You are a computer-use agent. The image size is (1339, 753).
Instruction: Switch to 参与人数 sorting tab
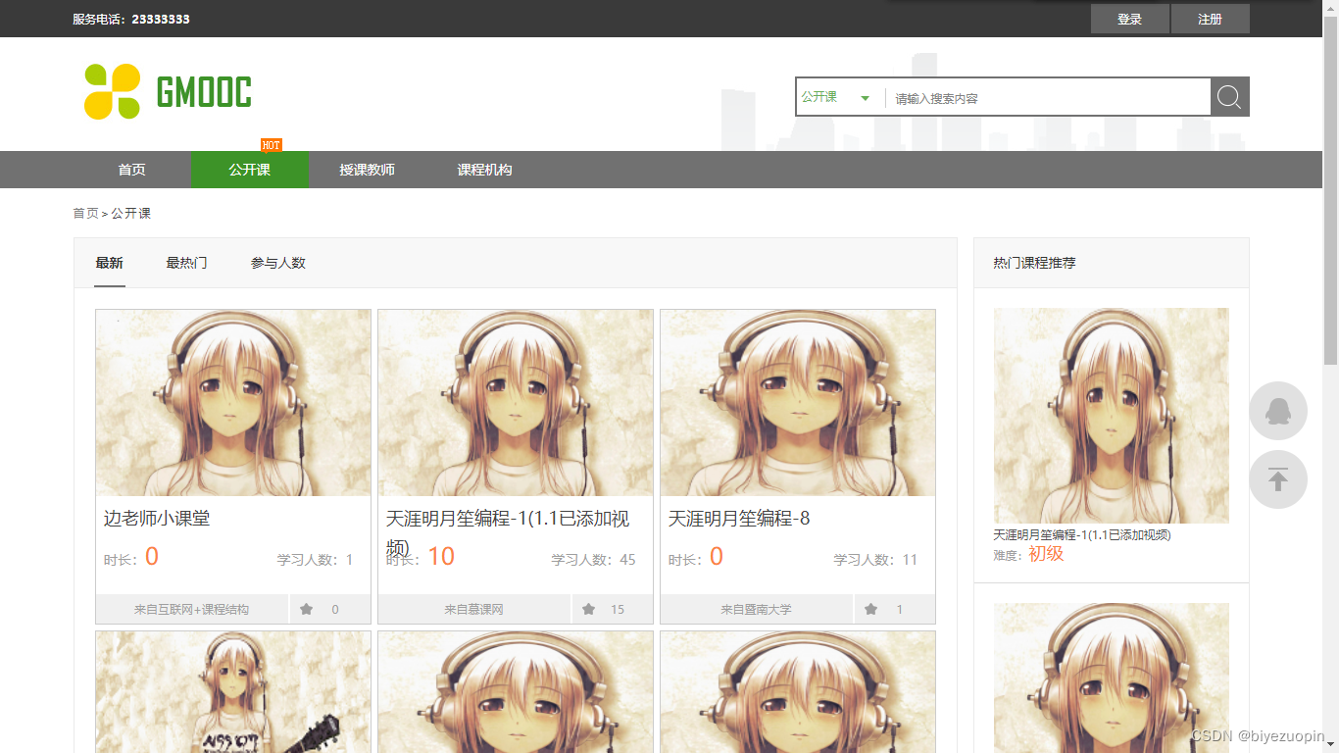click(x=278, y=263)
